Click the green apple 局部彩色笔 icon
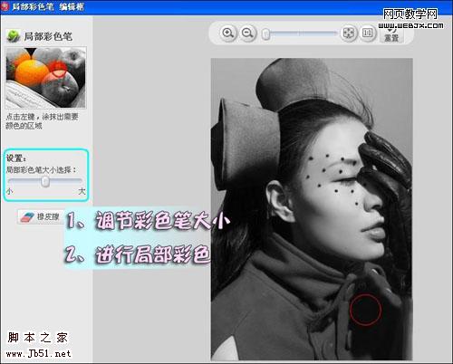The height and width of the screenshot is (364, 453). [13, 36]
